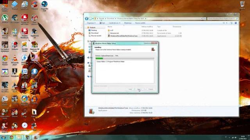The width and height of the screenshot is (250, 140).
Task: Open the Recycle Bin on the desktop
Action: tap(242, 5)
